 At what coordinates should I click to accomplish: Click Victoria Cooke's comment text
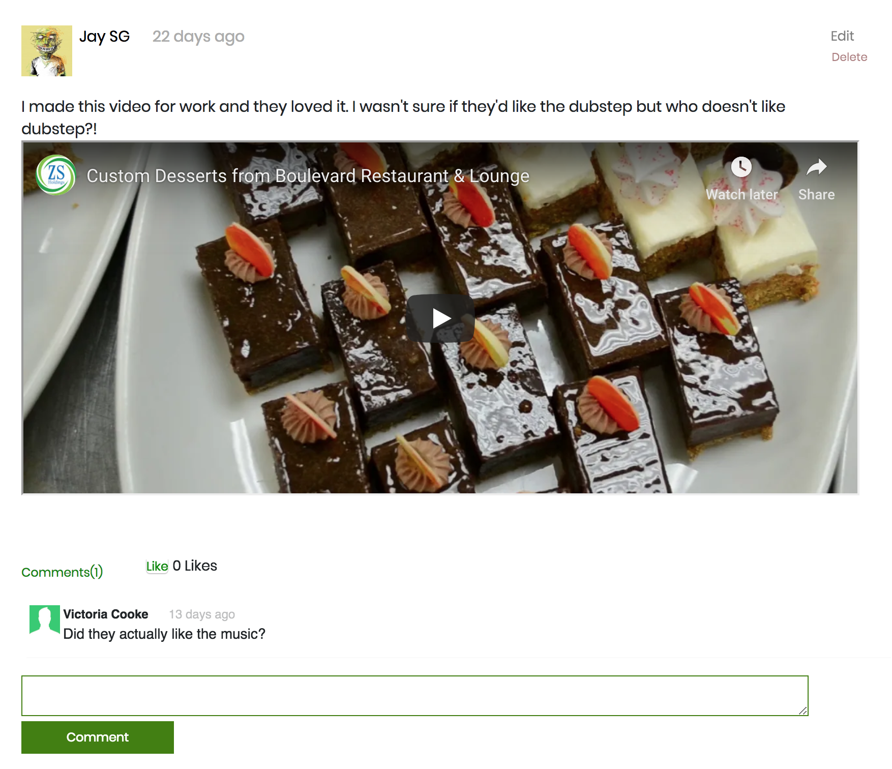pyautogui.click(x=164, y=634)
